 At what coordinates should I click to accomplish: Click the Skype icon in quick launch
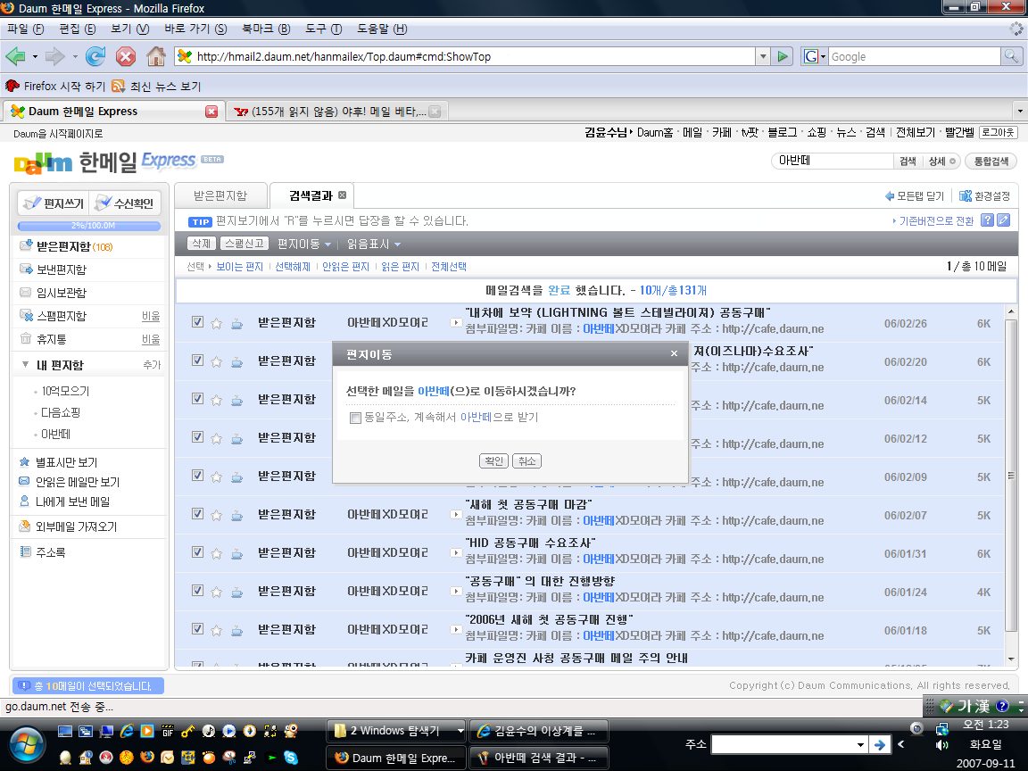click(291, 758)
